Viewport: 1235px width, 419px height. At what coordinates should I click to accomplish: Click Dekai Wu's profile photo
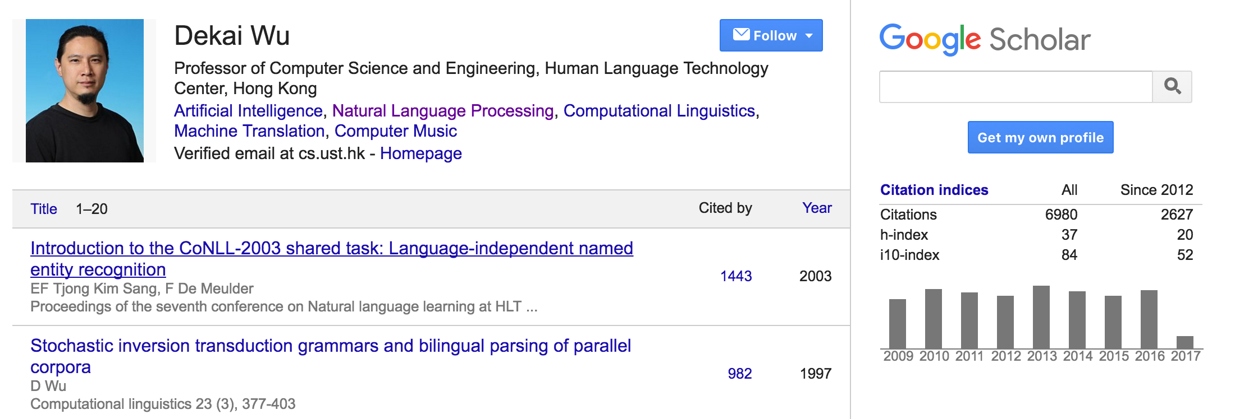tap(85, 91)
